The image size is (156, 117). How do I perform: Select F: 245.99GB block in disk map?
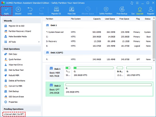click(108, 89)
